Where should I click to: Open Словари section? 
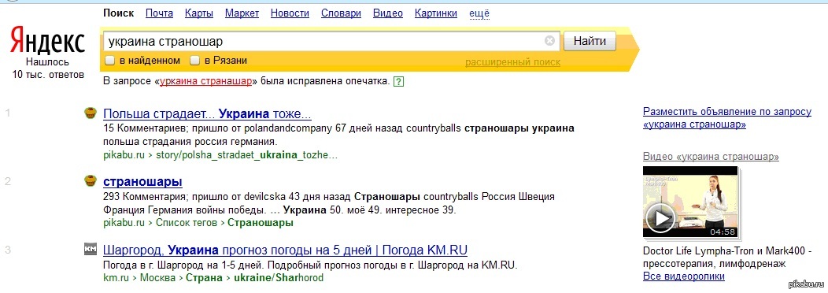pyautogui.click(x=341, y=13)
